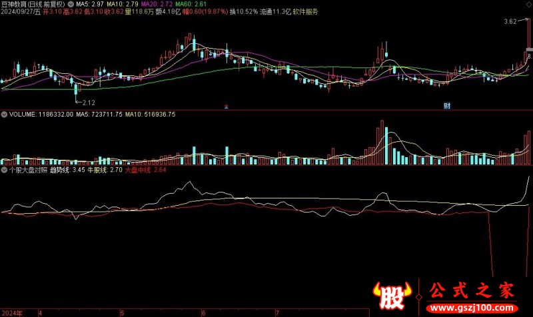Click the volume figure 量118.6万
Image resolution: width=533 pixels, height=317 pixels.
(x=139, y=12)
